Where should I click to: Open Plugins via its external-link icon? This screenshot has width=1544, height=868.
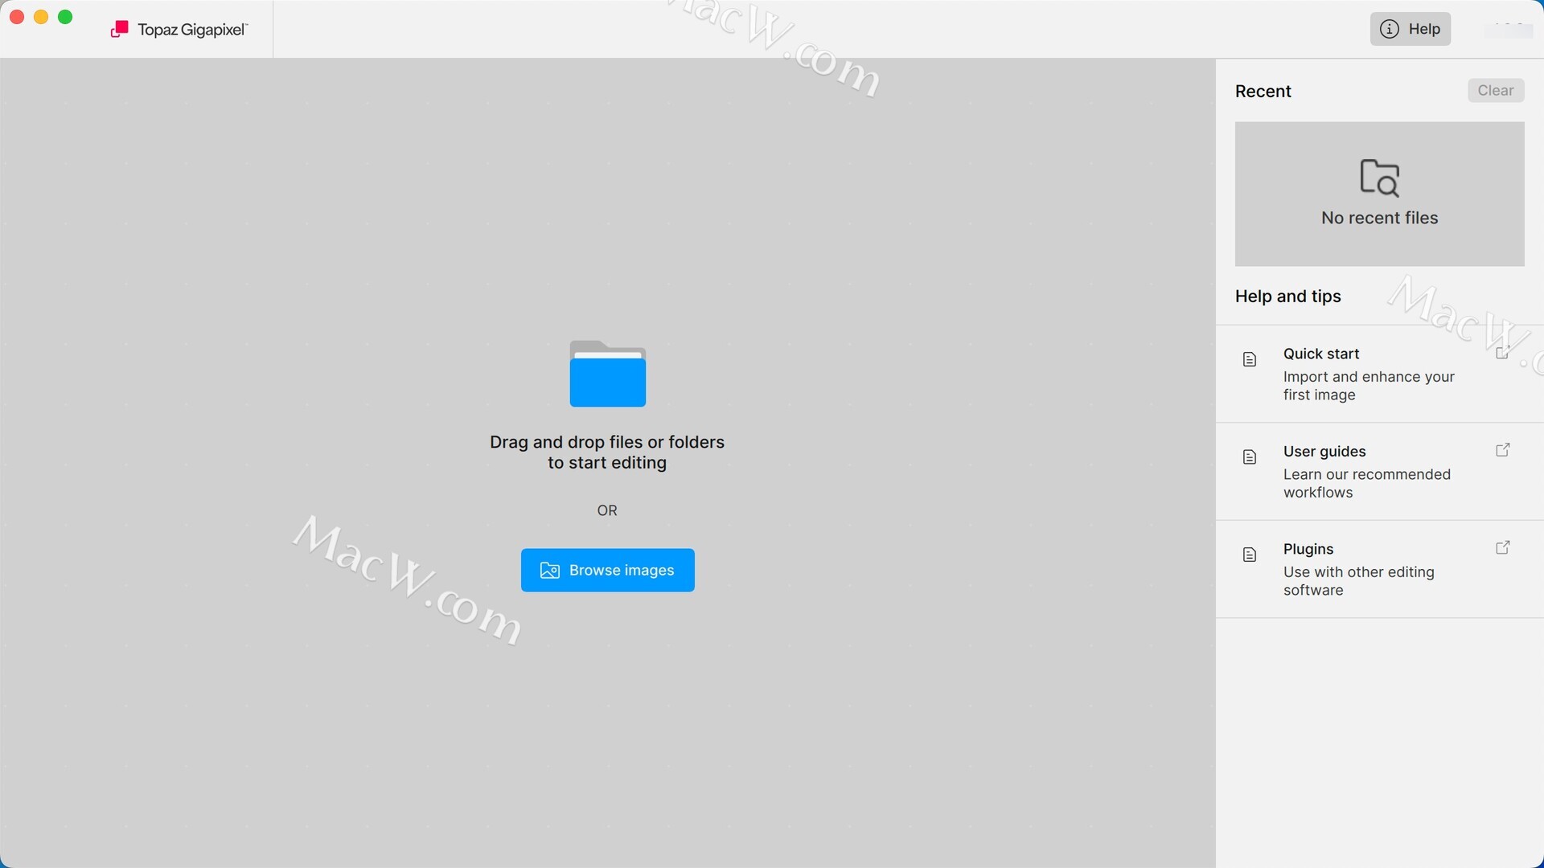[1502, 548]
